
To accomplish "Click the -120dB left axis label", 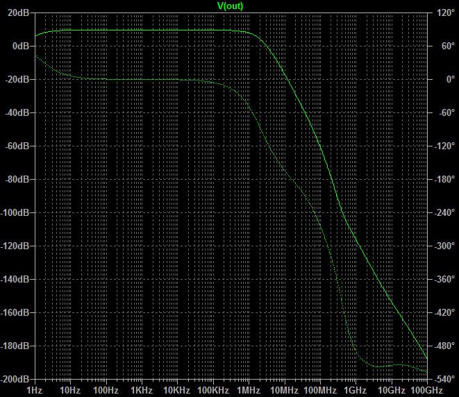I will 15,246.
